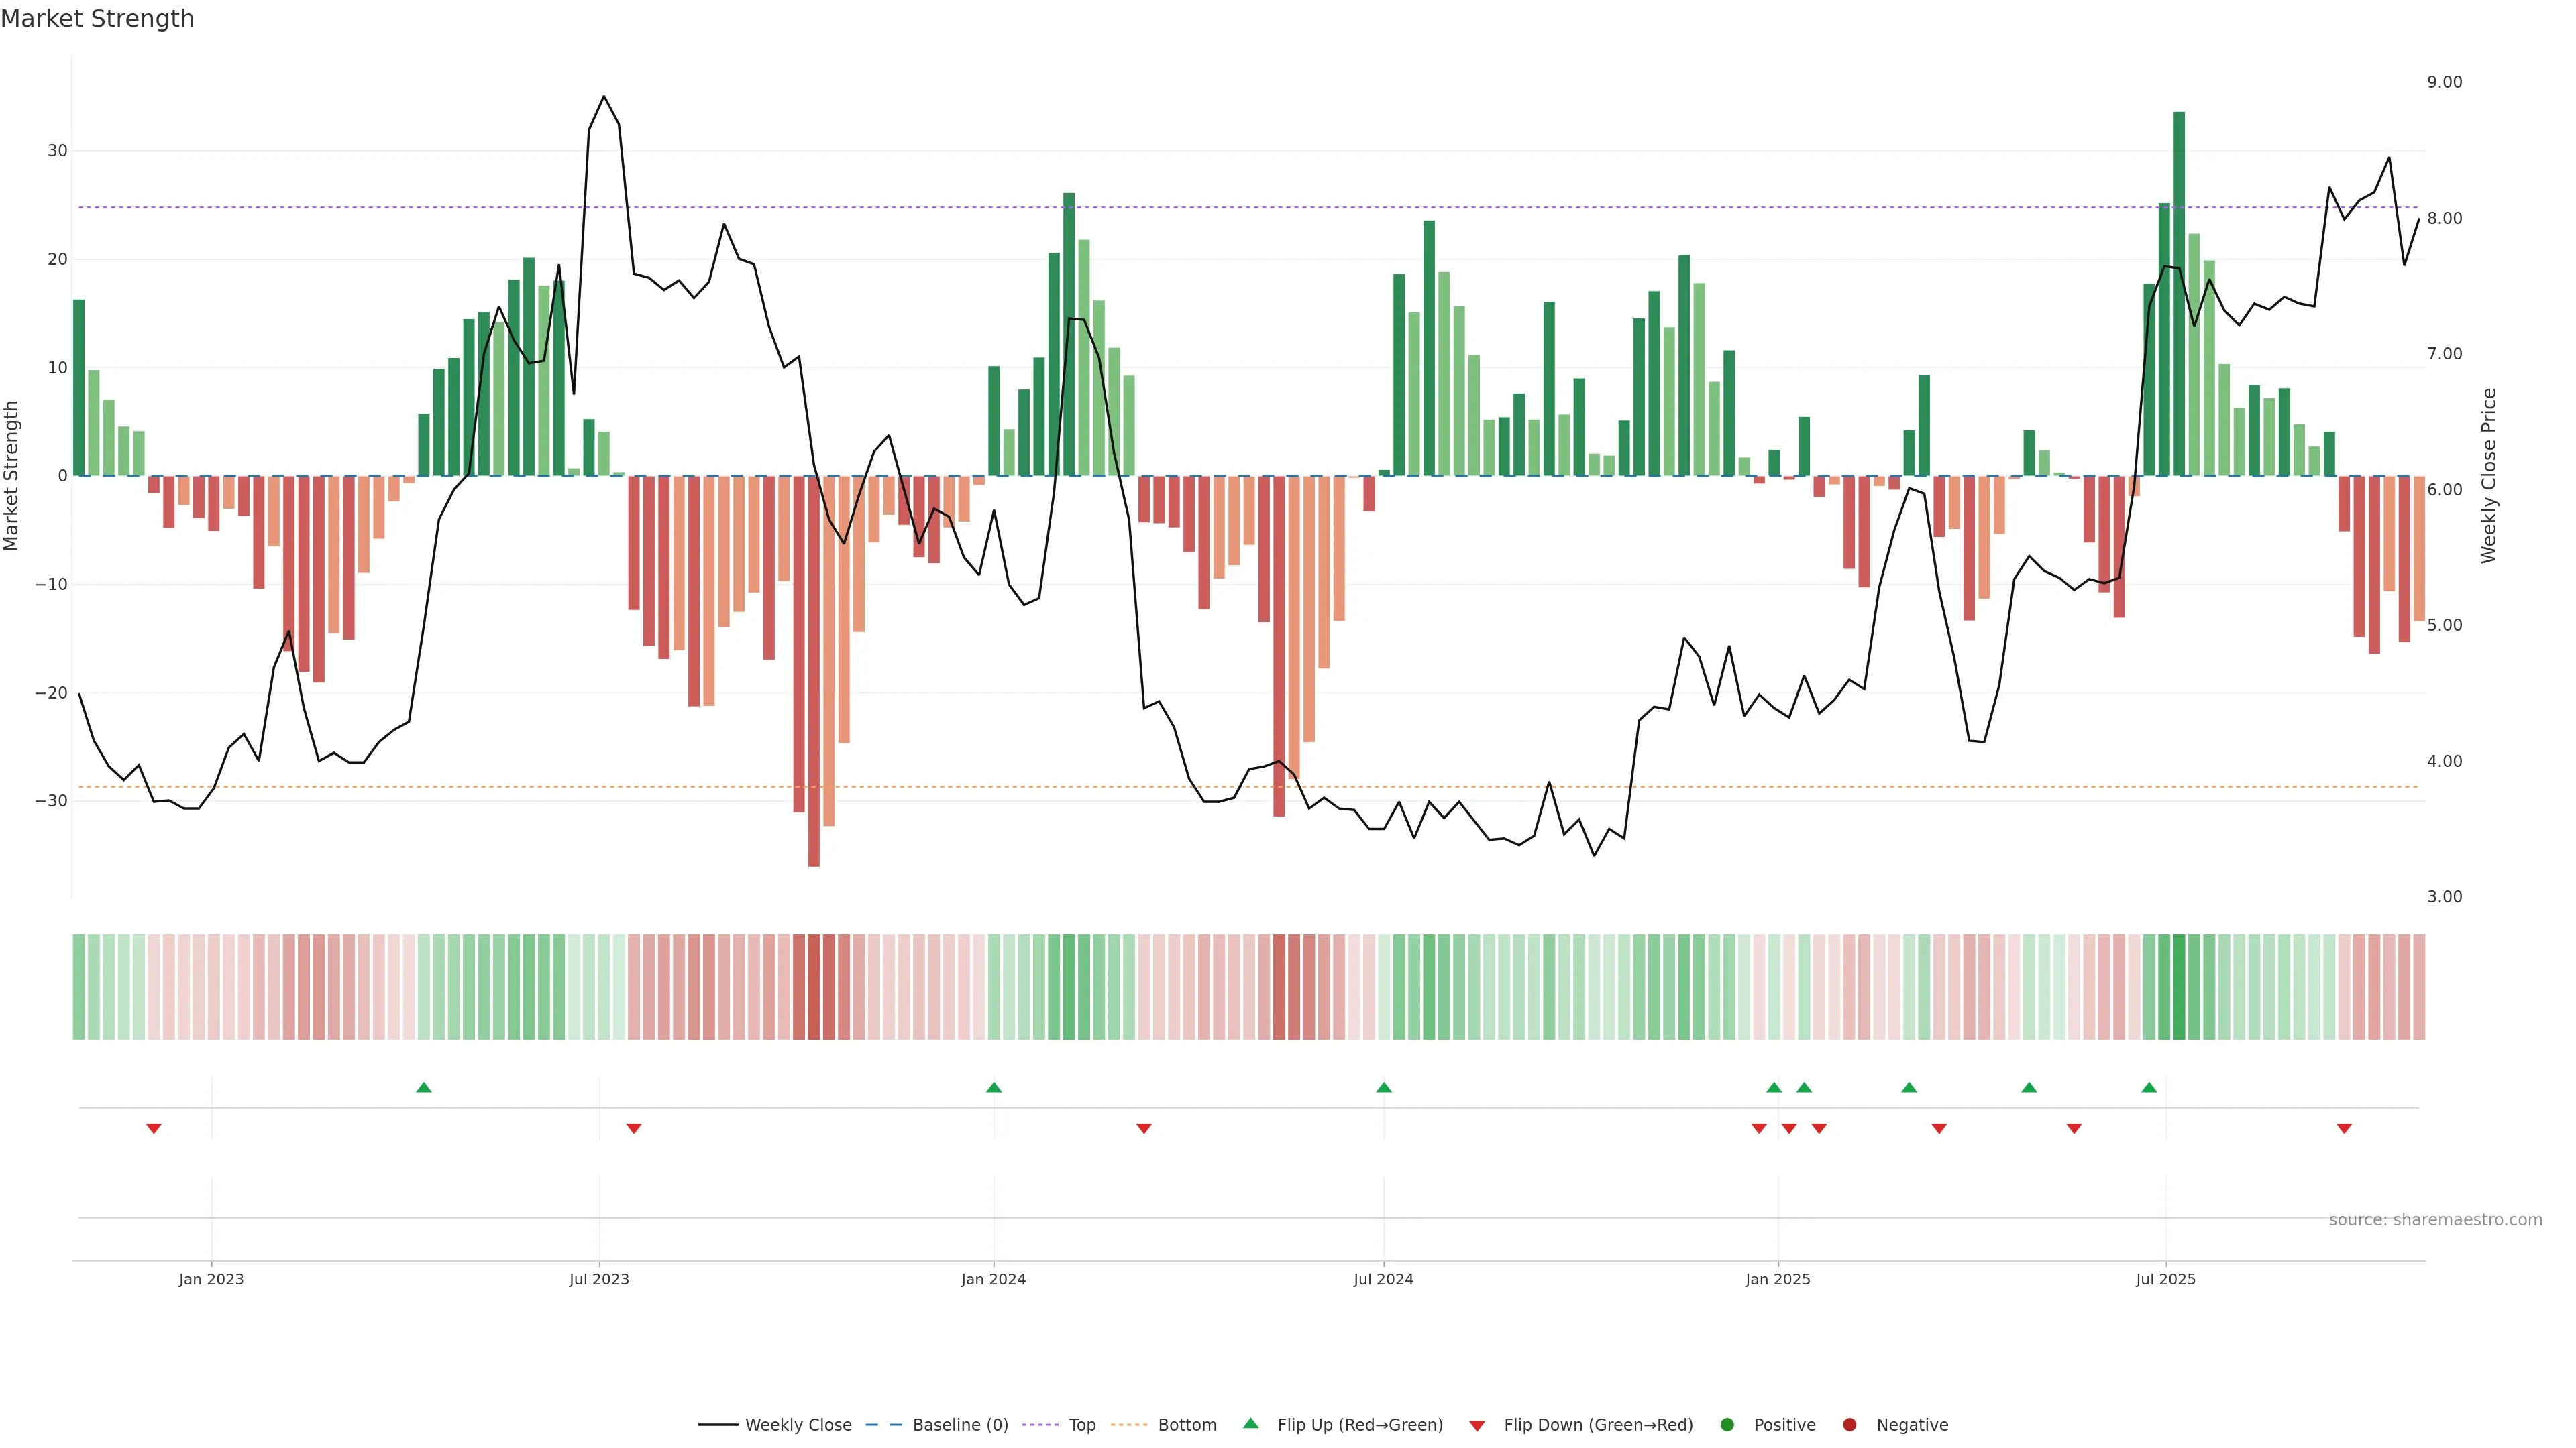Click the green Flip Up triangle legend icon

(x=1250, y=1423)
